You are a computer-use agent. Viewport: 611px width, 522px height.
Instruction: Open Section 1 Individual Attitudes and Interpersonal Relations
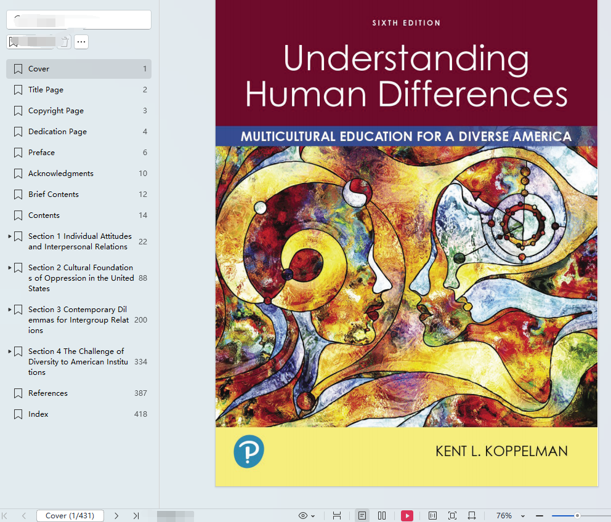[79, 241]
